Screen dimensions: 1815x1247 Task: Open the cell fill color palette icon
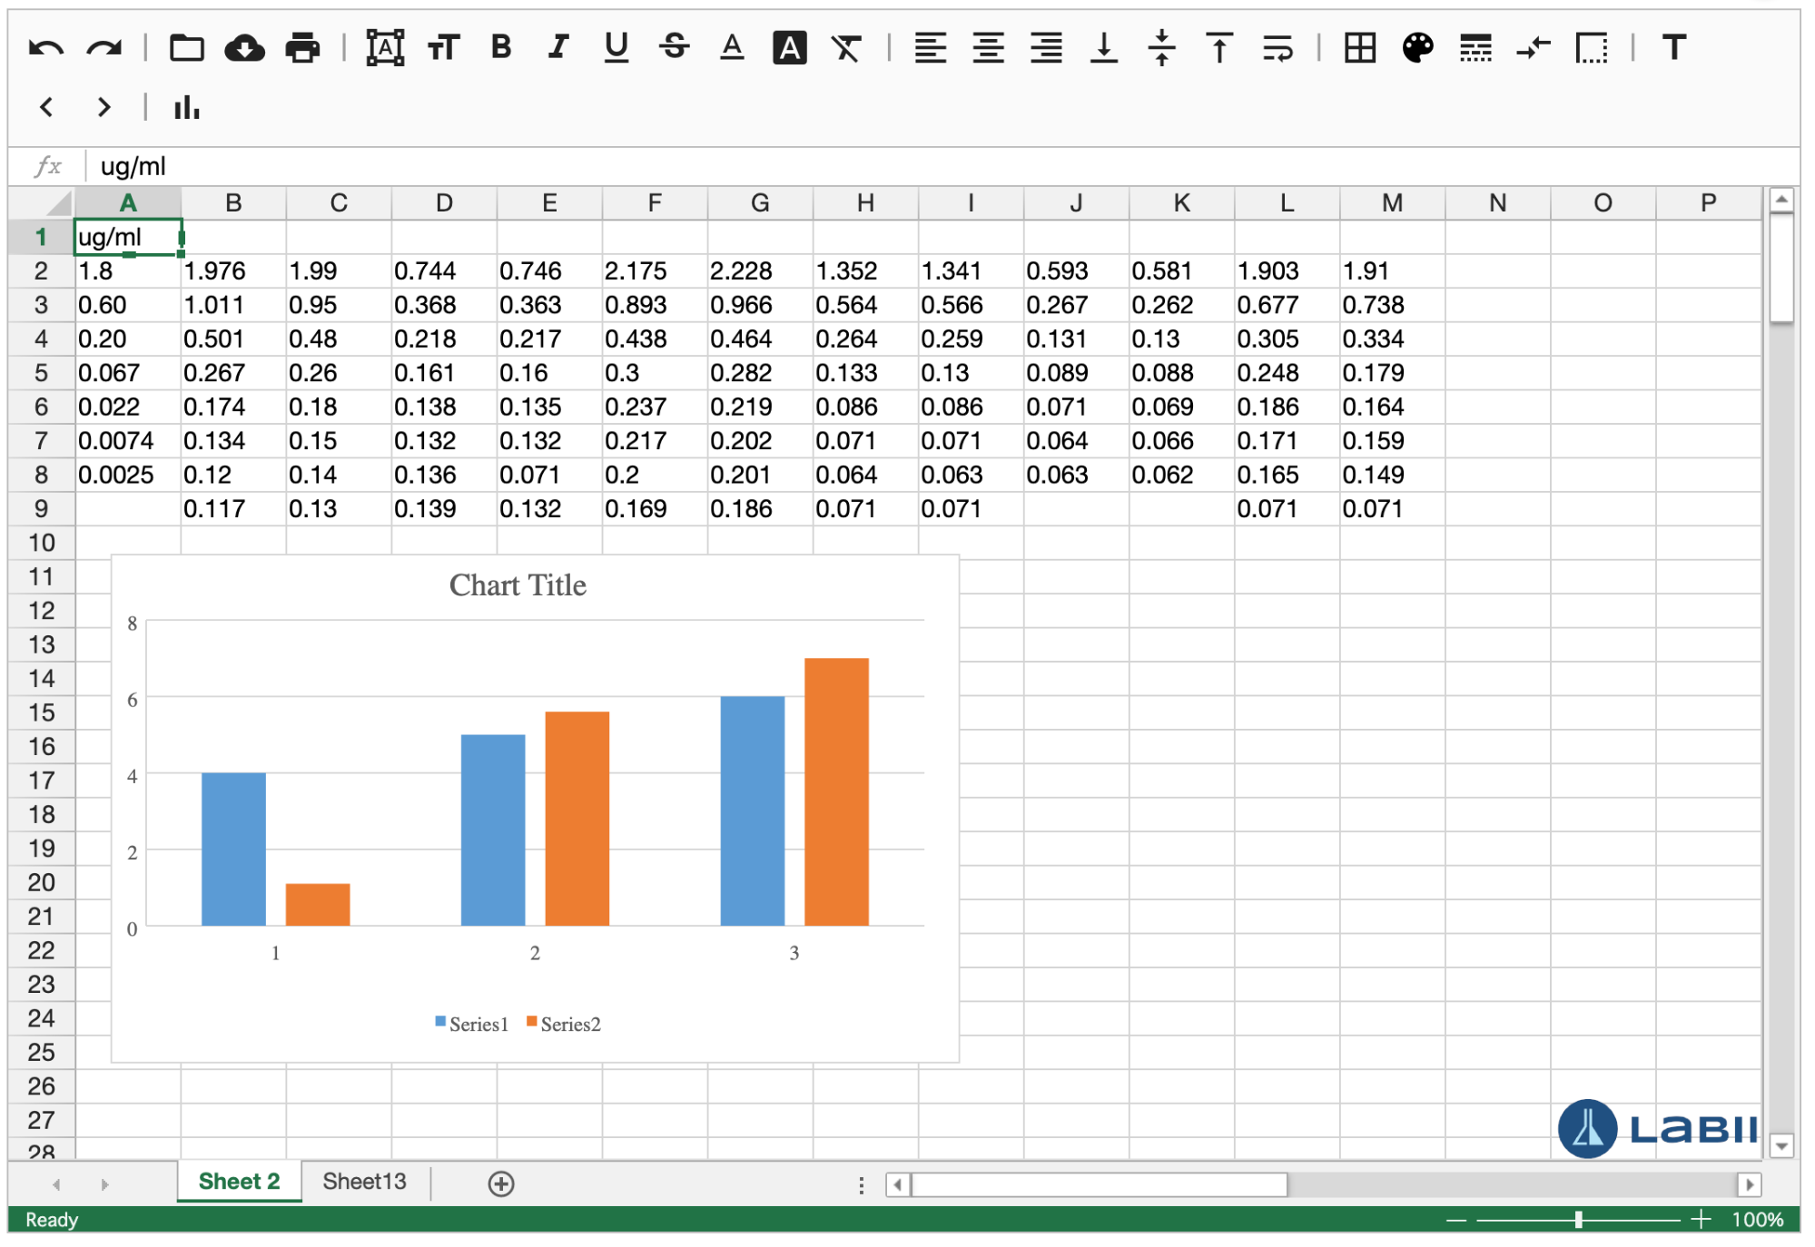(1417, 47)
